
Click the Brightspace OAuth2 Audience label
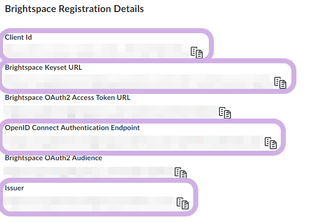point(53,158)
